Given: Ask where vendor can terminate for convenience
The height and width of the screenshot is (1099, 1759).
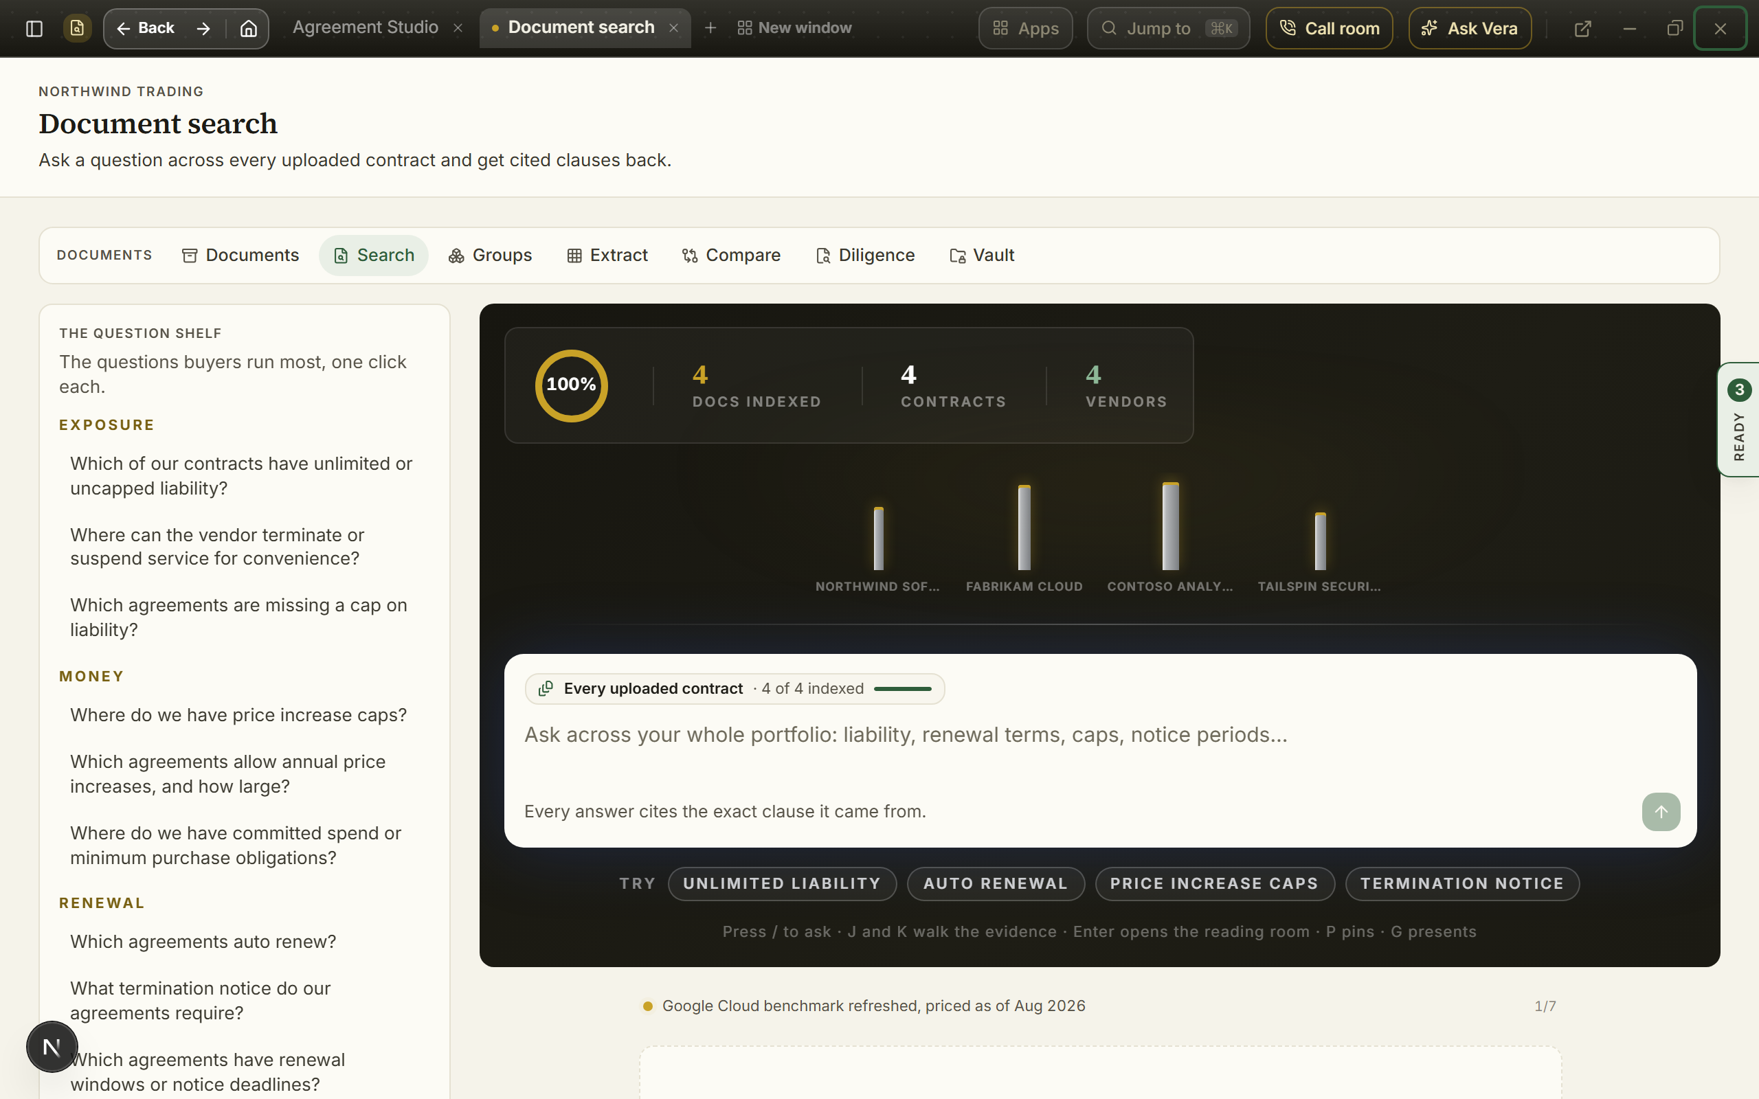Looking at the screenshot, I should (x=244, y=547).
